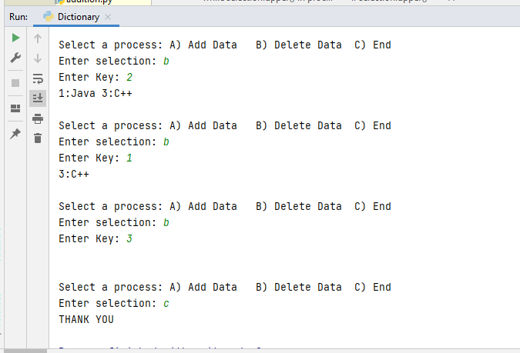520x353 pixels.
Task: Click the '1:Java 3:C++' output line
Action: point(96,93)
